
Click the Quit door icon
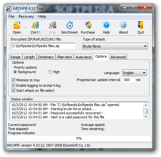coord(141,25)
